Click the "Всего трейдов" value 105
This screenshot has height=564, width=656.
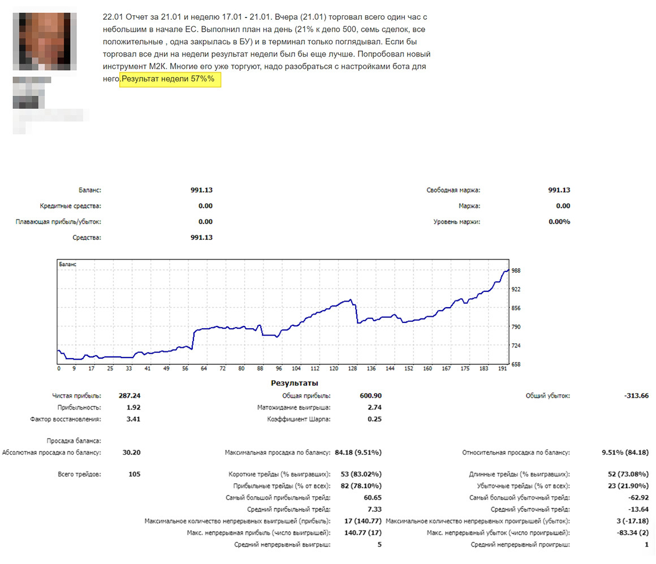(134, 474)
